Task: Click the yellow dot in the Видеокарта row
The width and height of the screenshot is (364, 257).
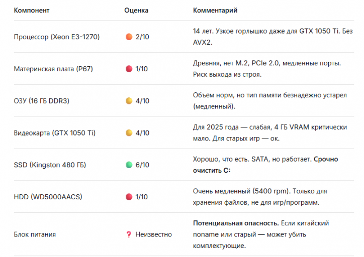Action: tap(129, 133)
